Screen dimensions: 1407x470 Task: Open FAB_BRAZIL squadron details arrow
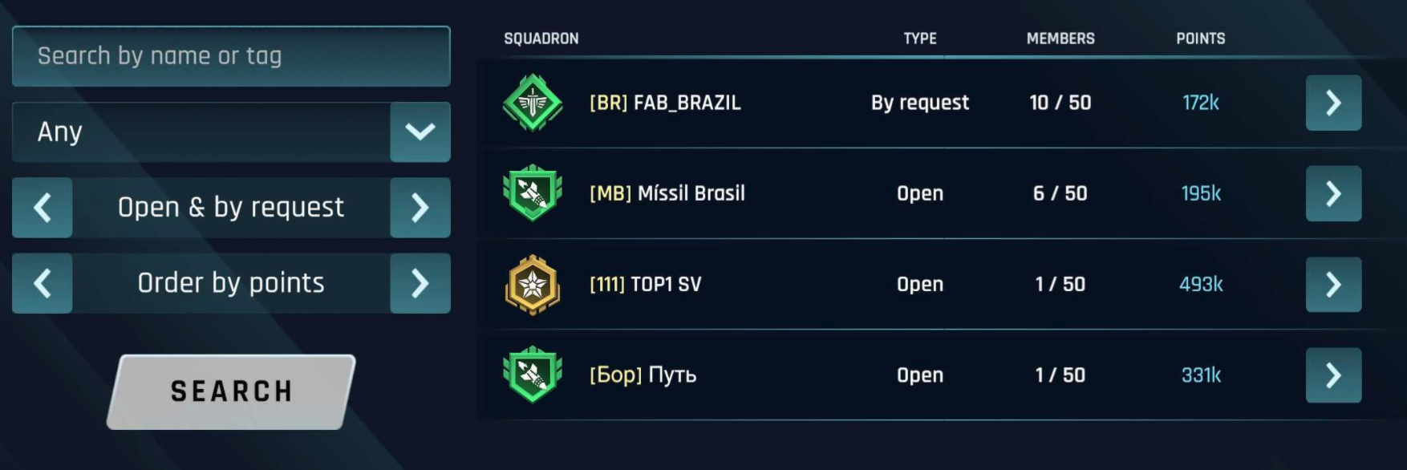tap(1333, 103)
